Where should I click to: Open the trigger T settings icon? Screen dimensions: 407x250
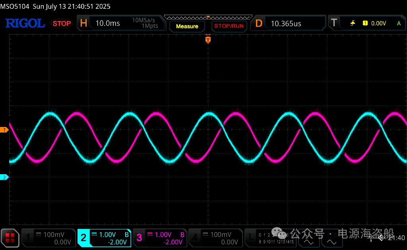coord(334,23)
